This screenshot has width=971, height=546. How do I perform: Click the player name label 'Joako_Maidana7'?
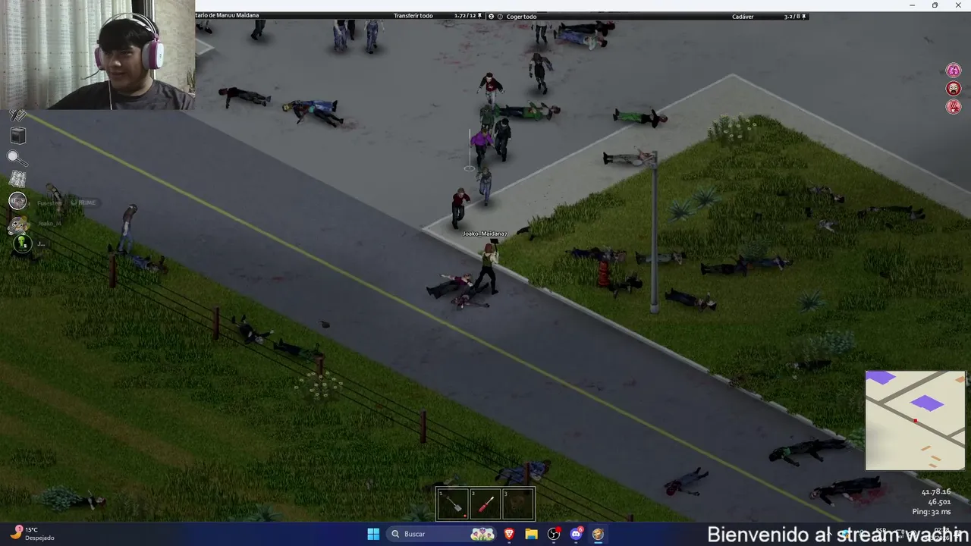coord(485,234)
